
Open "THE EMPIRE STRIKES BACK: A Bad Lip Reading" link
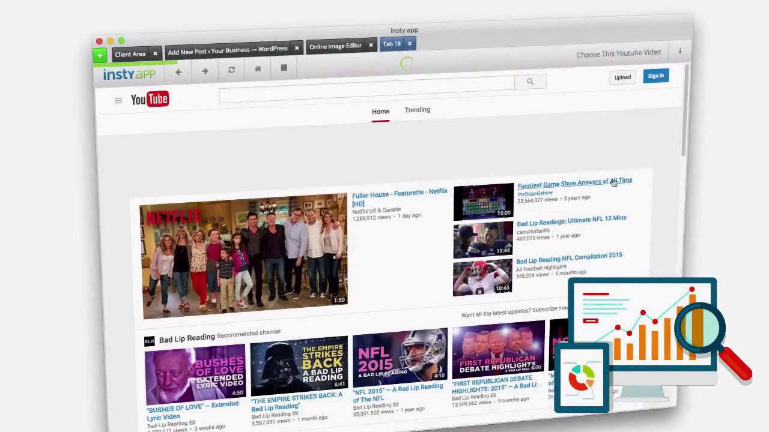(x=297, y=402)
